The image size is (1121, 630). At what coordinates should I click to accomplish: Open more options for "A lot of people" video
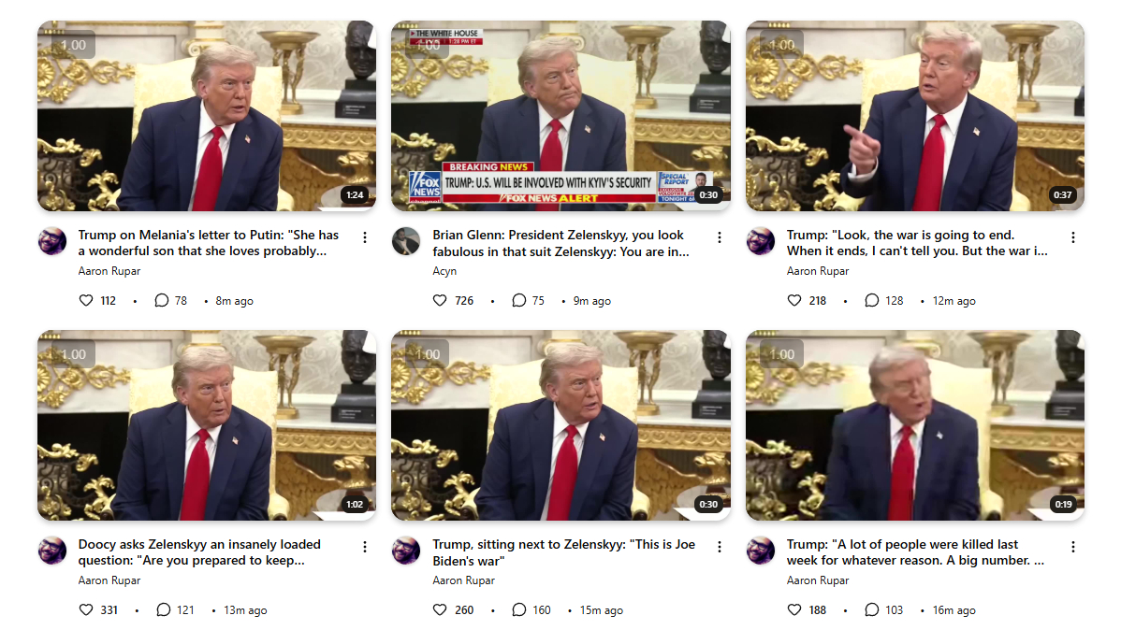[x=1073, y=547]
